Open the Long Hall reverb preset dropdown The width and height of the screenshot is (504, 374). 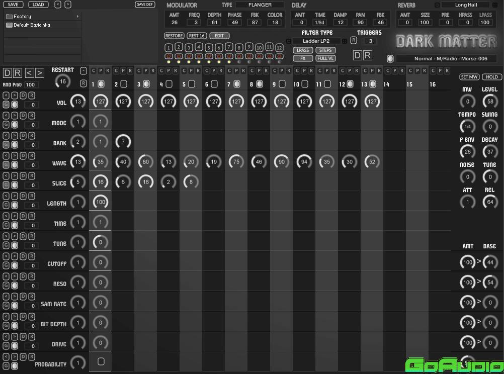tap(467, 5)
